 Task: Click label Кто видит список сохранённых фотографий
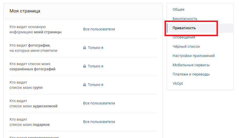pyautogui.click(x=32, y=67)
